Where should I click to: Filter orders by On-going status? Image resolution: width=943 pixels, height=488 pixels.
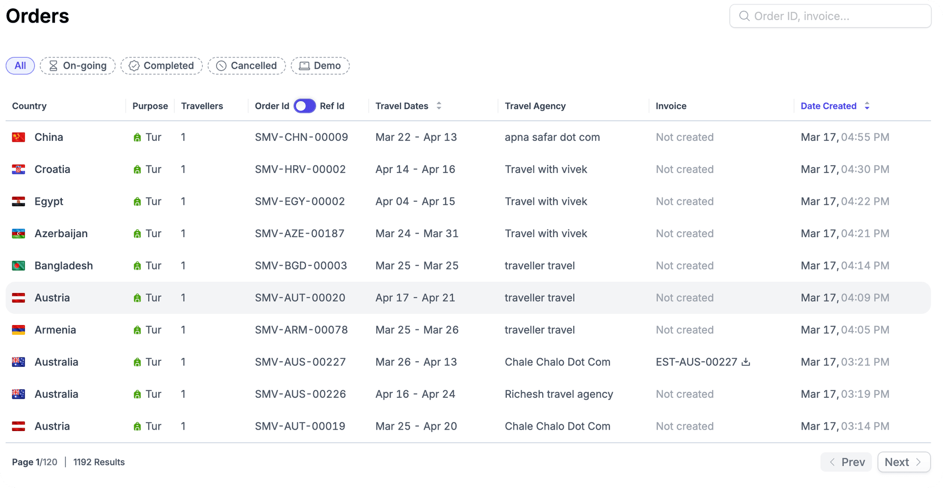[x=78, y=66]
